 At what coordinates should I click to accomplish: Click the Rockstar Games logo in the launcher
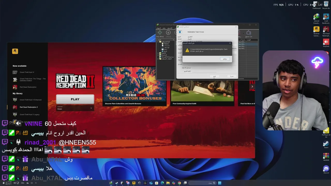pos(15,51)
